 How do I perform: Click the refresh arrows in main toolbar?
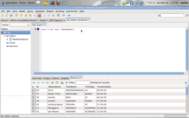click(x=64, y=15)
